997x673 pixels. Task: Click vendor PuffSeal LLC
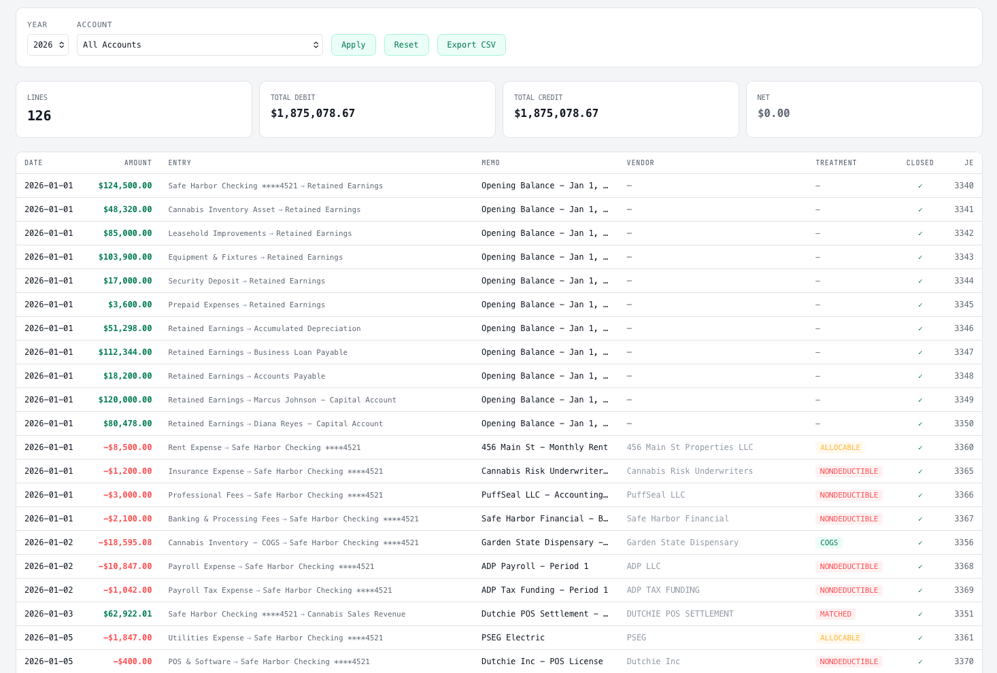[656, 495]
